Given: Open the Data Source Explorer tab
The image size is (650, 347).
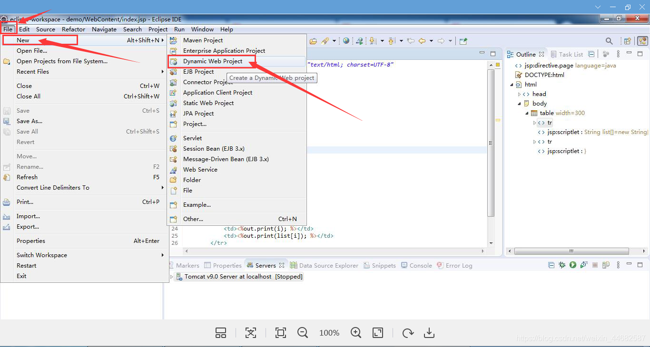Looking at the screenshot, I should pos(324,265).
